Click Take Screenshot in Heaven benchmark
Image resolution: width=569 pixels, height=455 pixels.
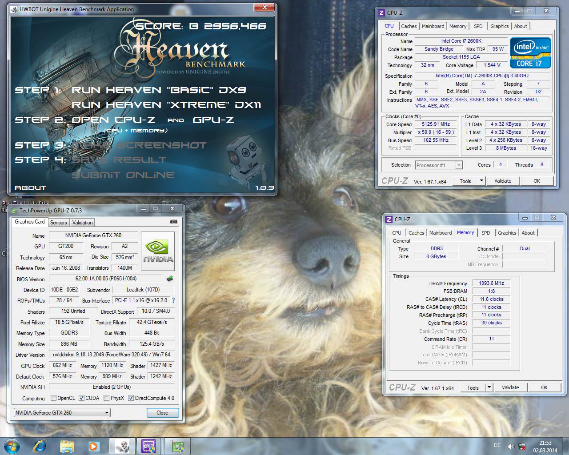(x=139, y=145)
